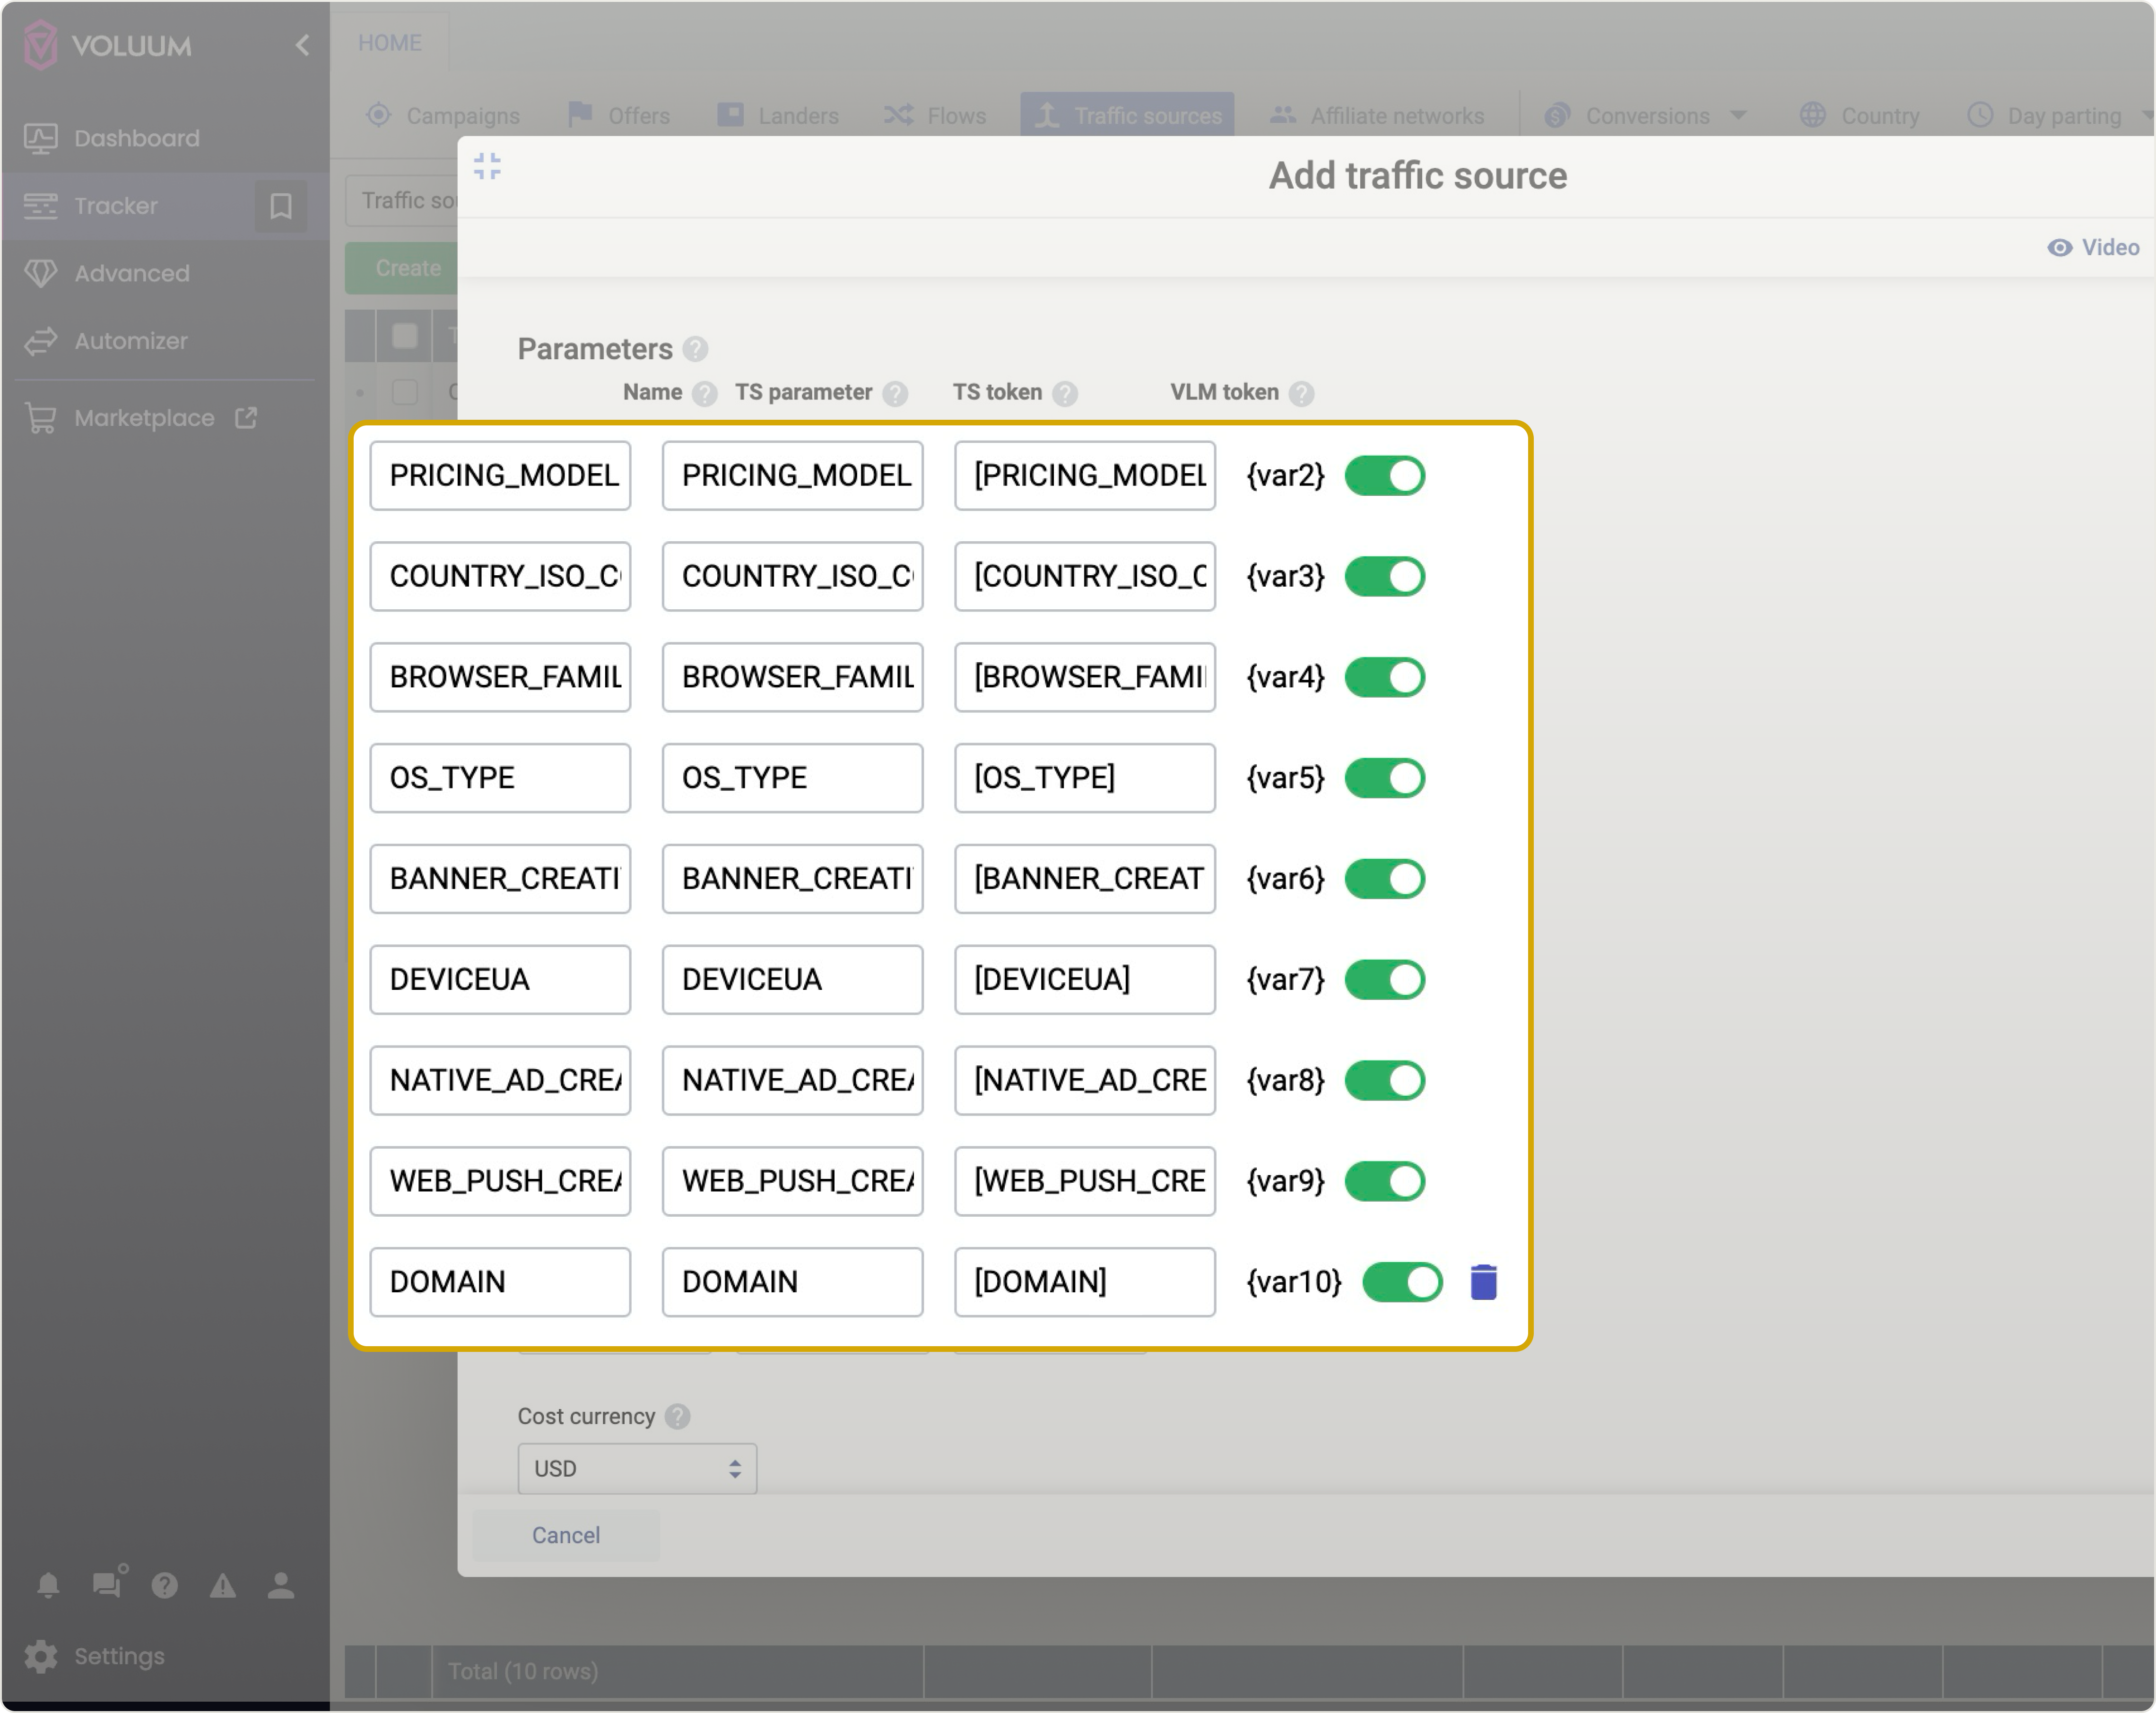This screenshot has width=2156, height=1713.
Task: Open the notifications bell icon
Action: (x=48, y=1585)
